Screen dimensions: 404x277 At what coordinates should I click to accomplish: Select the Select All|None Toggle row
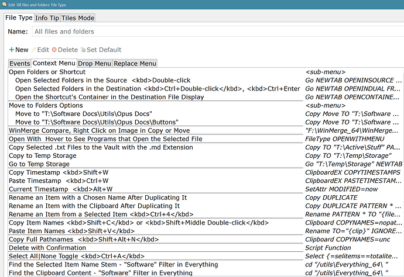[206, 256]
